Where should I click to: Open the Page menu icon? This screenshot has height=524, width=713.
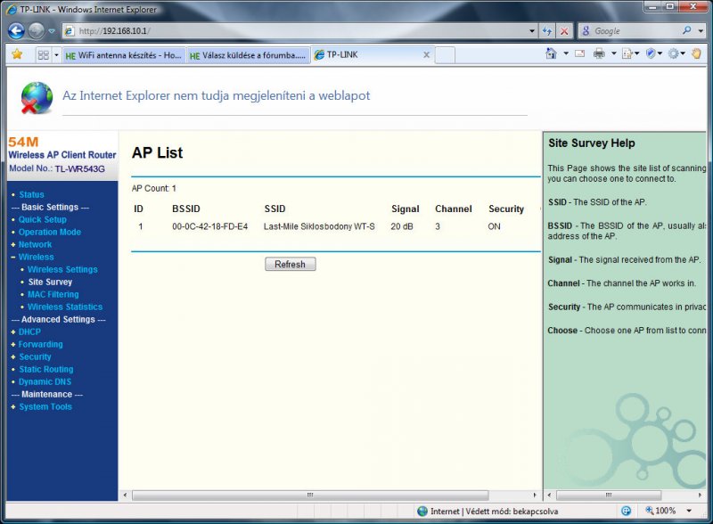pos(627,53)
